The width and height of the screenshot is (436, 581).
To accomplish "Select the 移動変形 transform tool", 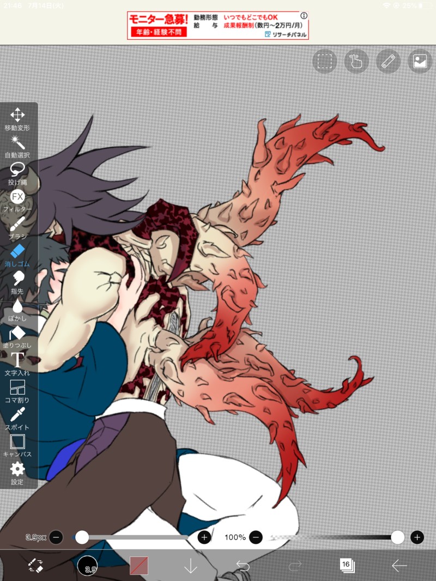I will [x=17, y=120].
